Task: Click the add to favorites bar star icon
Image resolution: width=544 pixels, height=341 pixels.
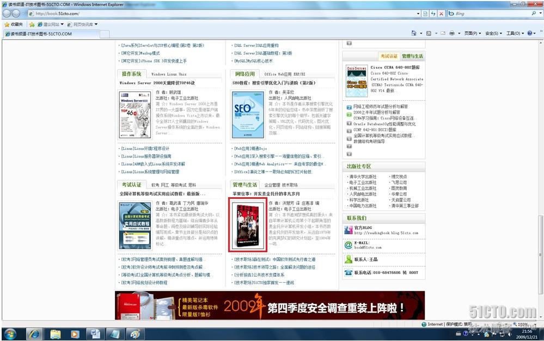Action: tap(32, 25)
